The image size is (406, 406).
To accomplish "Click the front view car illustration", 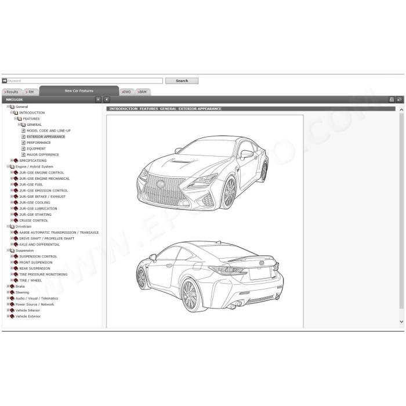I will tap(202, 173).
